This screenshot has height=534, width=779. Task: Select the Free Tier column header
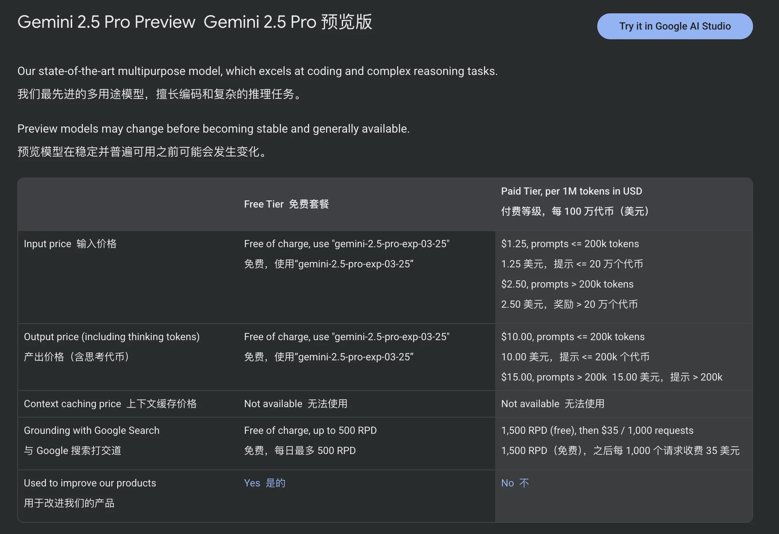pyautogui.click(x=286, y=204)
